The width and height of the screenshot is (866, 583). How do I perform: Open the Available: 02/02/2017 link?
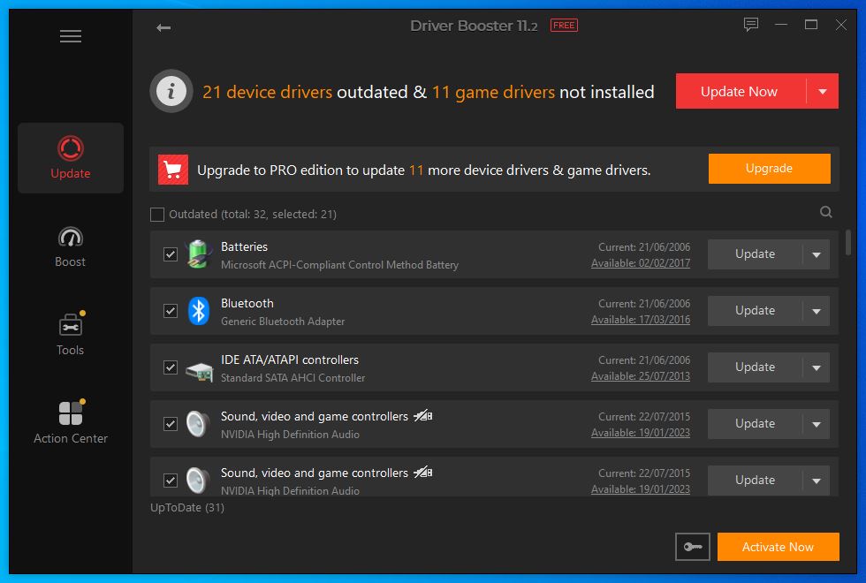641,263
